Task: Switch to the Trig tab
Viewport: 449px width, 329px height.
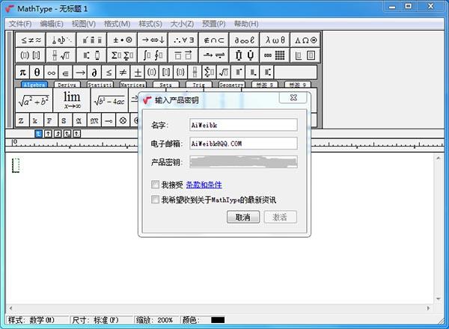Action: tap(199, 84)
